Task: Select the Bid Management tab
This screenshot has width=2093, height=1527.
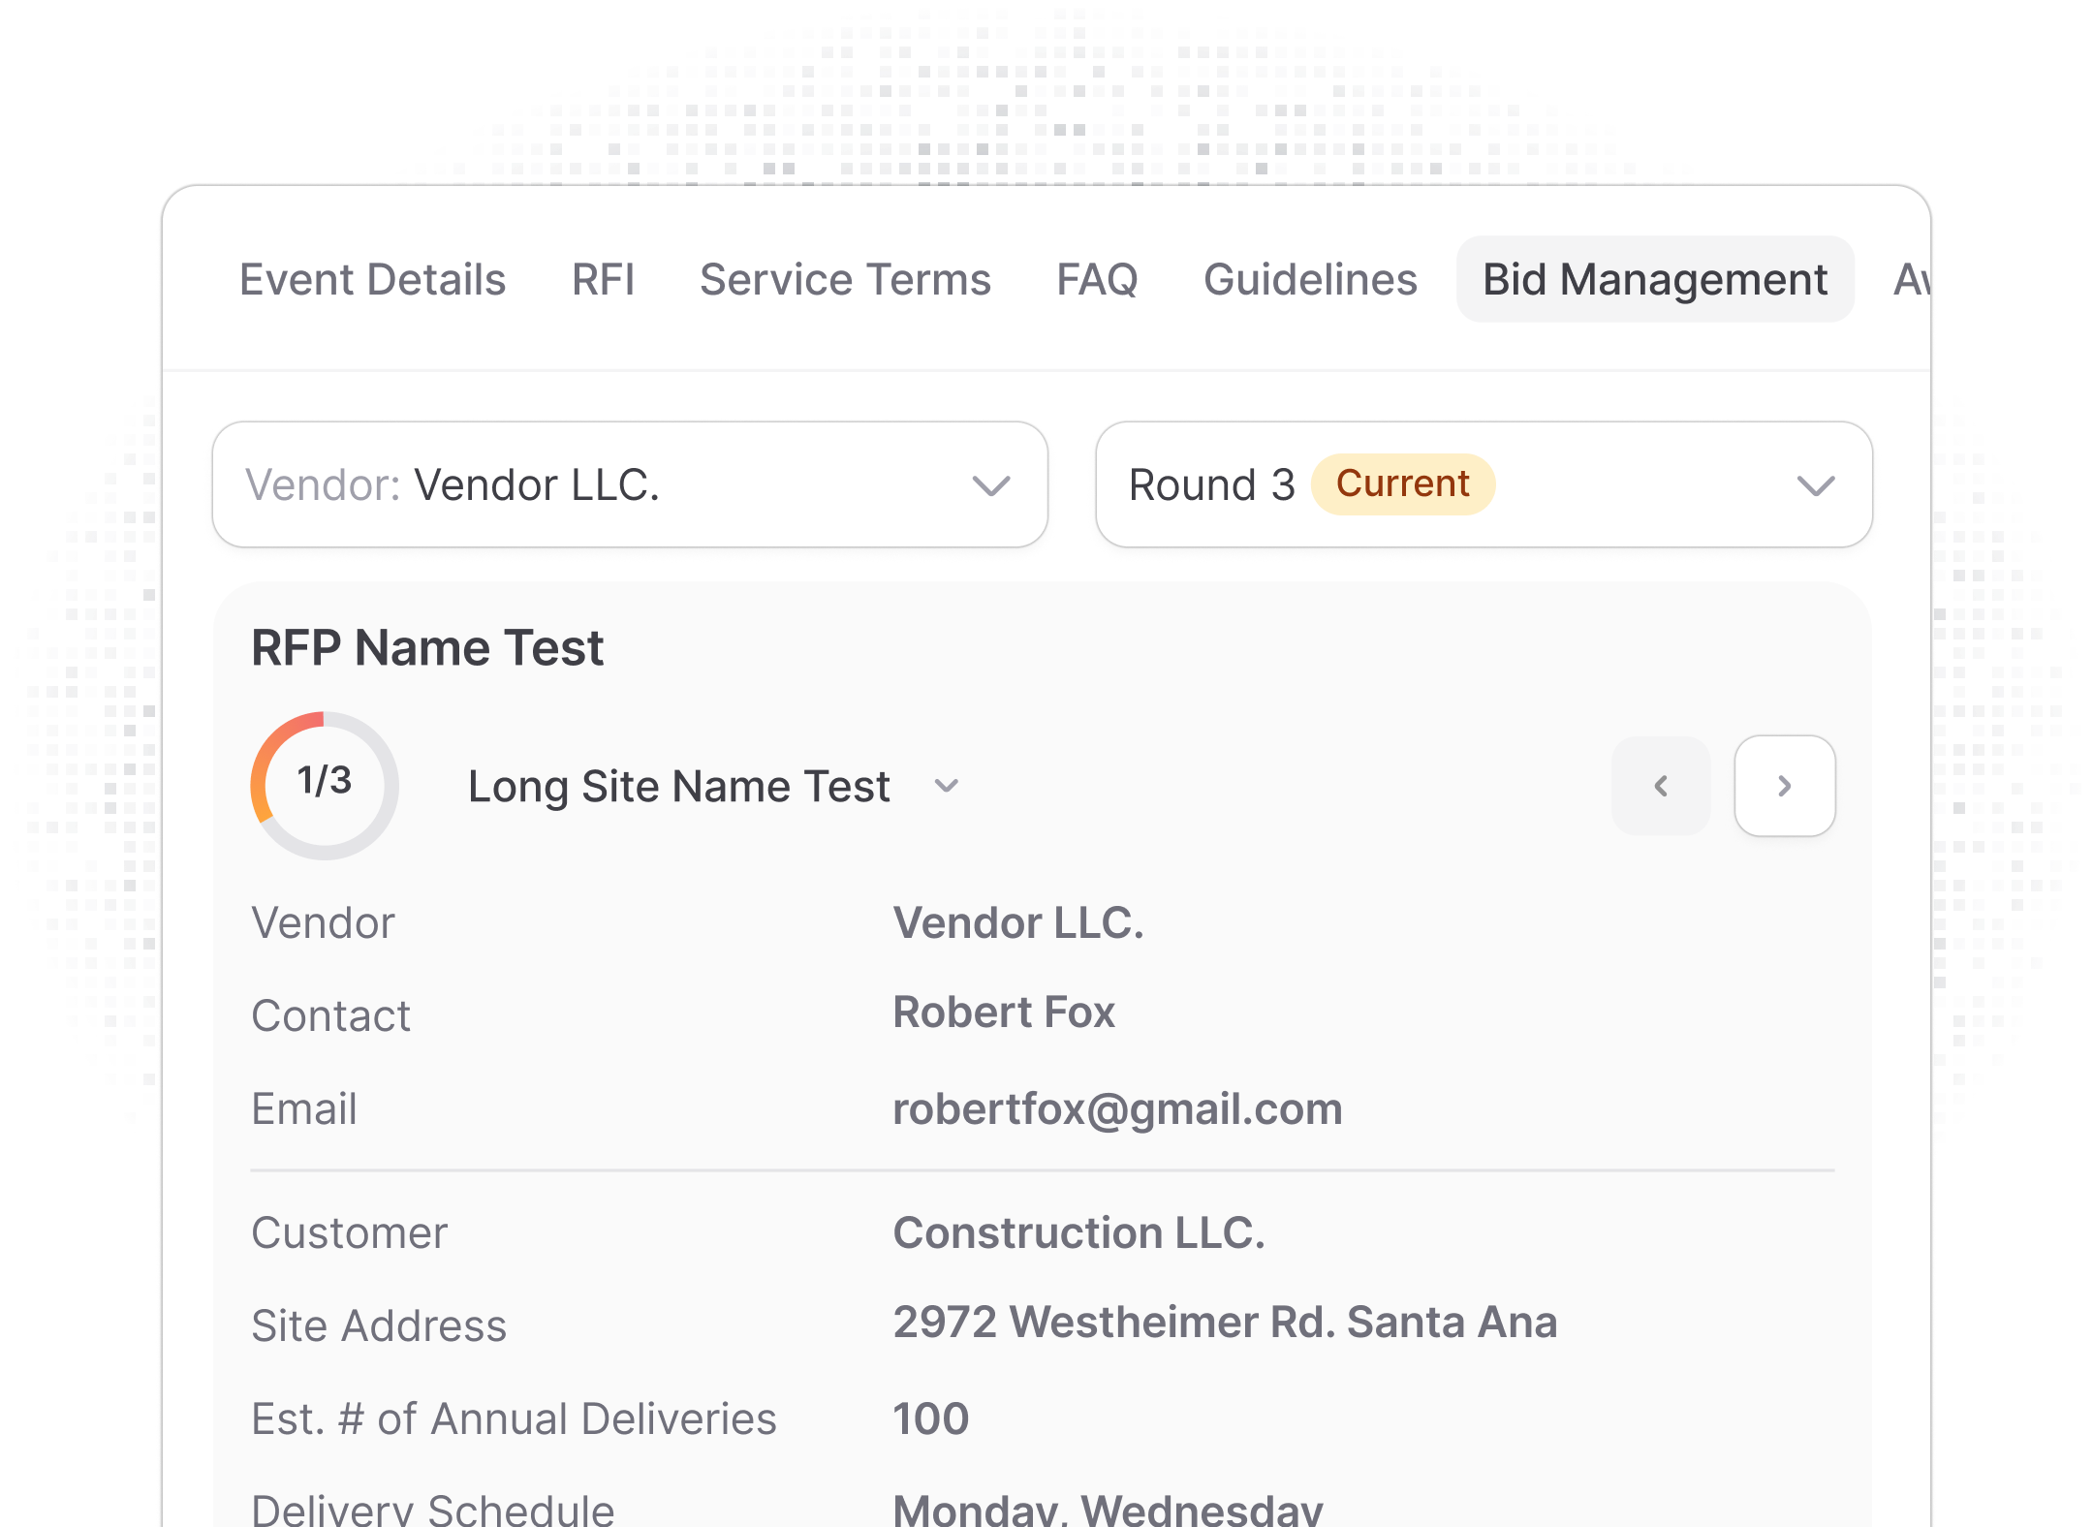Action: tap(1654, 280)
